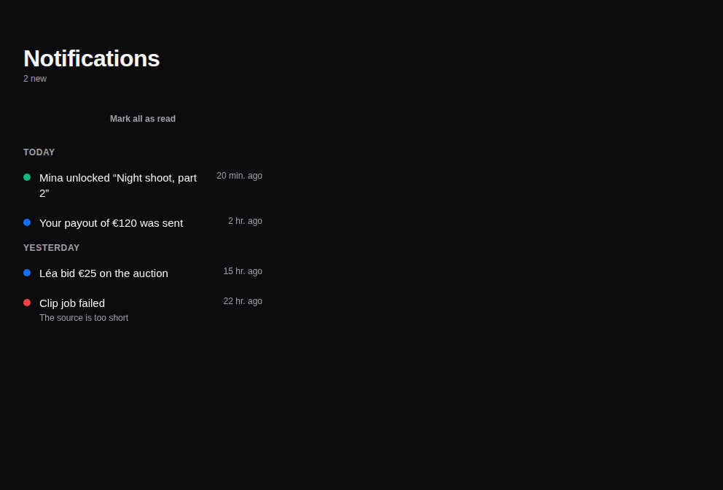The height and width of the screenshot is (490, 723).
Task: Click the 2 hr. ago timestamp
Action: tap(245, 221)
